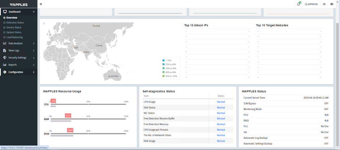
Task: Expand the Data Analysis submenu arrow
Action: pos(34,43)
